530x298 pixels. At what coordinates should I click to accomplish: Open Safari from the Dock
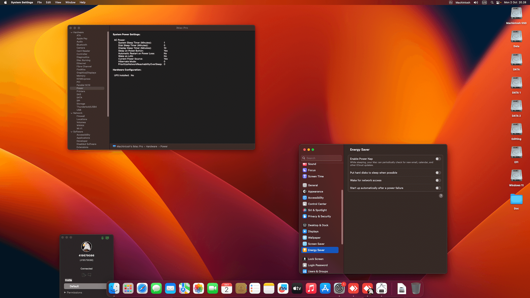pyautogui.click(x=142, y=288)
